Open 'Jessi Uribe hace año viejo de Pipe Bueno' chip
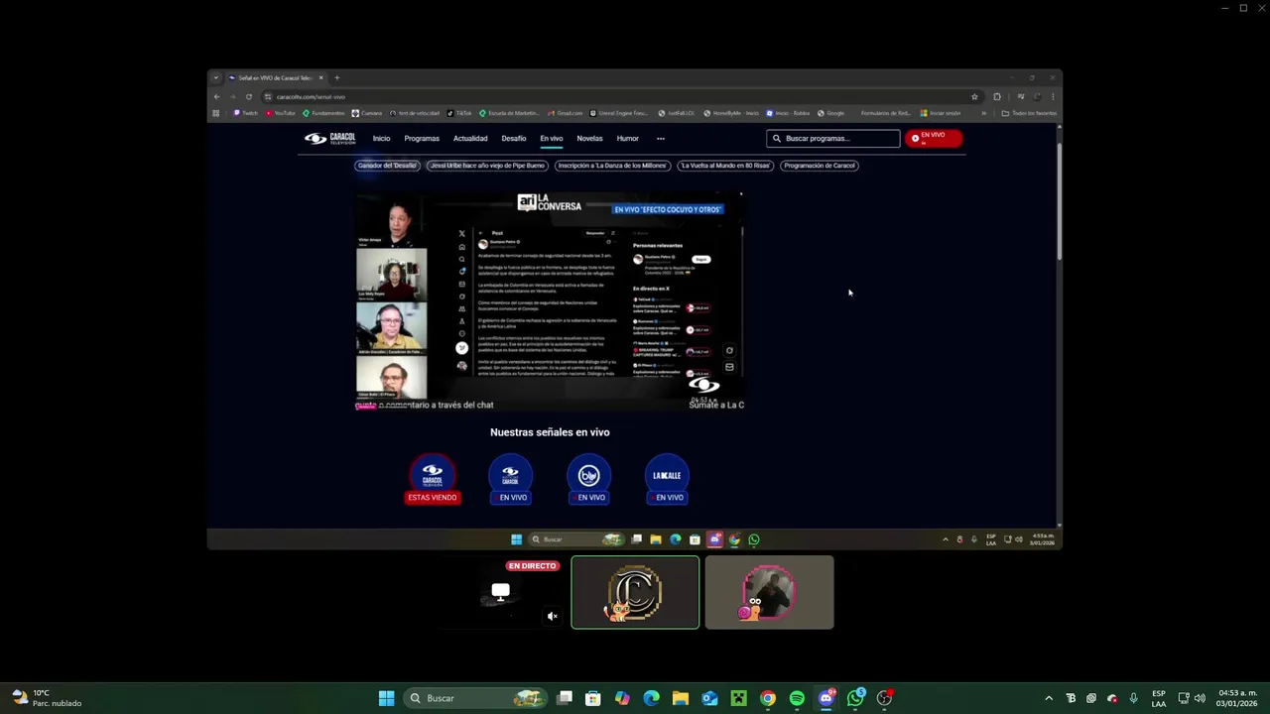The width and height of the screenshot is (1270, 714). 487,166
